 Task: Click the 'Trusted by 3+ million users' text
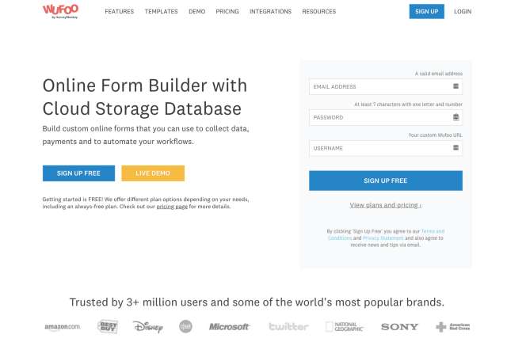pyautogui.click(x=257, y=302)
